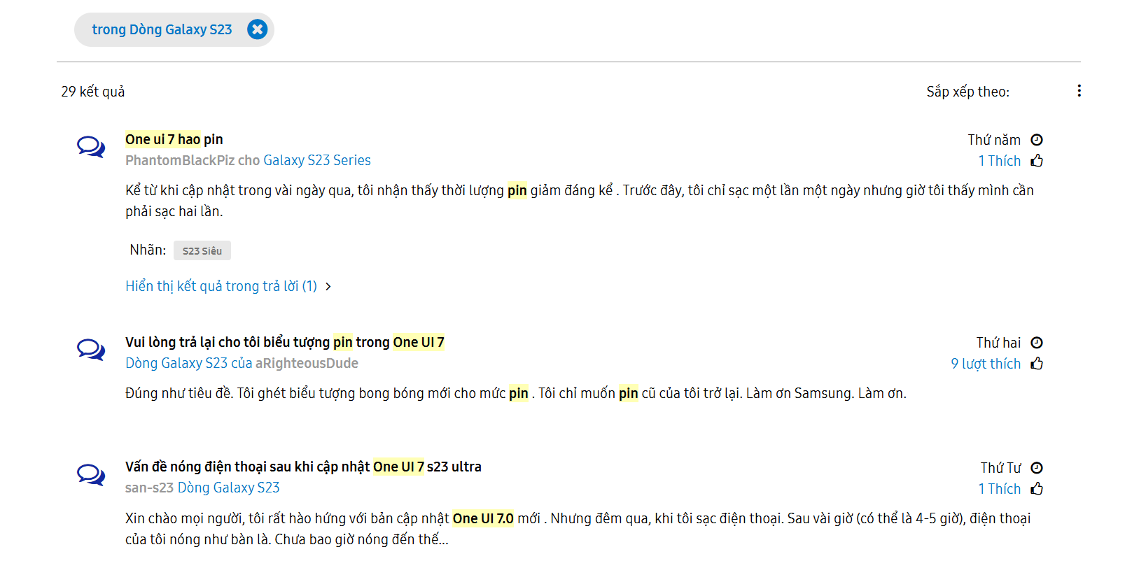
Task: Click the clock icon next to 'Thứ Tư'
Action: (1037, 468)
